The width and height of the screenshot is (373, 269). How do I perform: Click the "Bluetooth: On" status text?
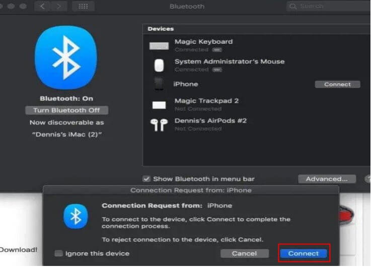pyautogui.click(x=66, y=99)
